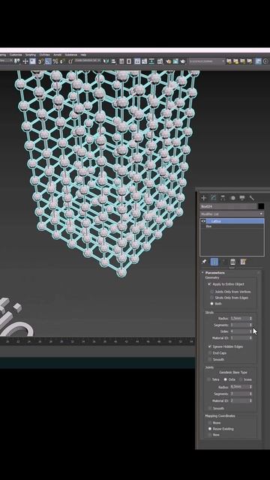Select Reuse Existing mapping option
Image resolution: width=270 pixels, height=480 pixels.
[210, 429]
